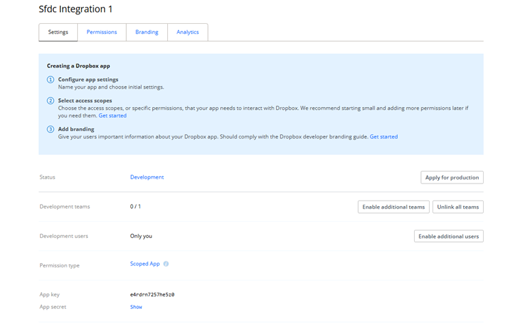Click the step 1 circle icon
Image resolution: width=513 pixels, height=324 pixels.
coord(50,80)
